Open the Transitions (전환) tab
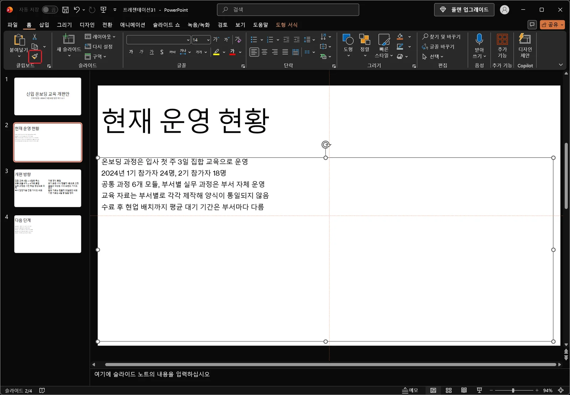The height and width of the screenshot is (395, 570). pos(107,25)
